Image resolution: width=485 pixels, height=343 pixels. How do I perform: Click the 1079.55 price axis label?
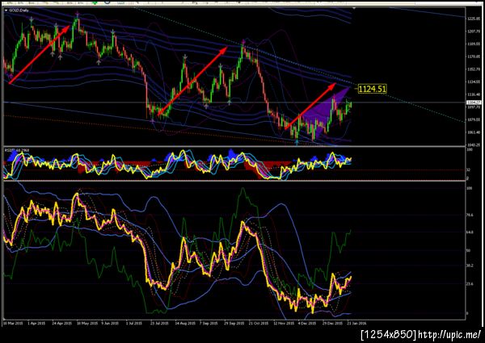coord(474,119)
